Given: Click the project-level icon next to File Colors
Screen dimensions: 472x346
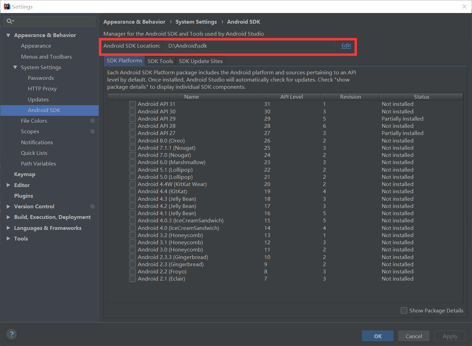Looking at the screenshot, I should (x=92, y=121).
